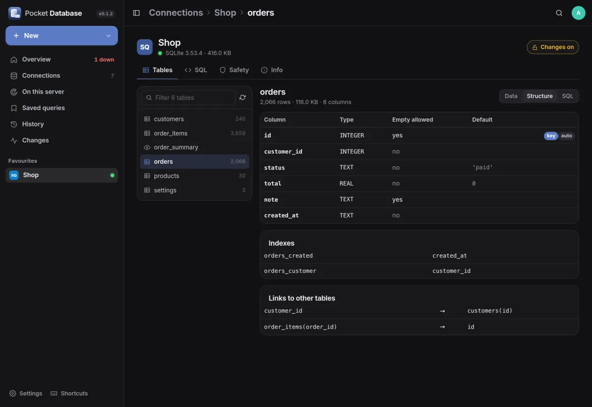Switch to the Tables tab
The height and width of the screenshot is (407, 592).
coord(157,70)
